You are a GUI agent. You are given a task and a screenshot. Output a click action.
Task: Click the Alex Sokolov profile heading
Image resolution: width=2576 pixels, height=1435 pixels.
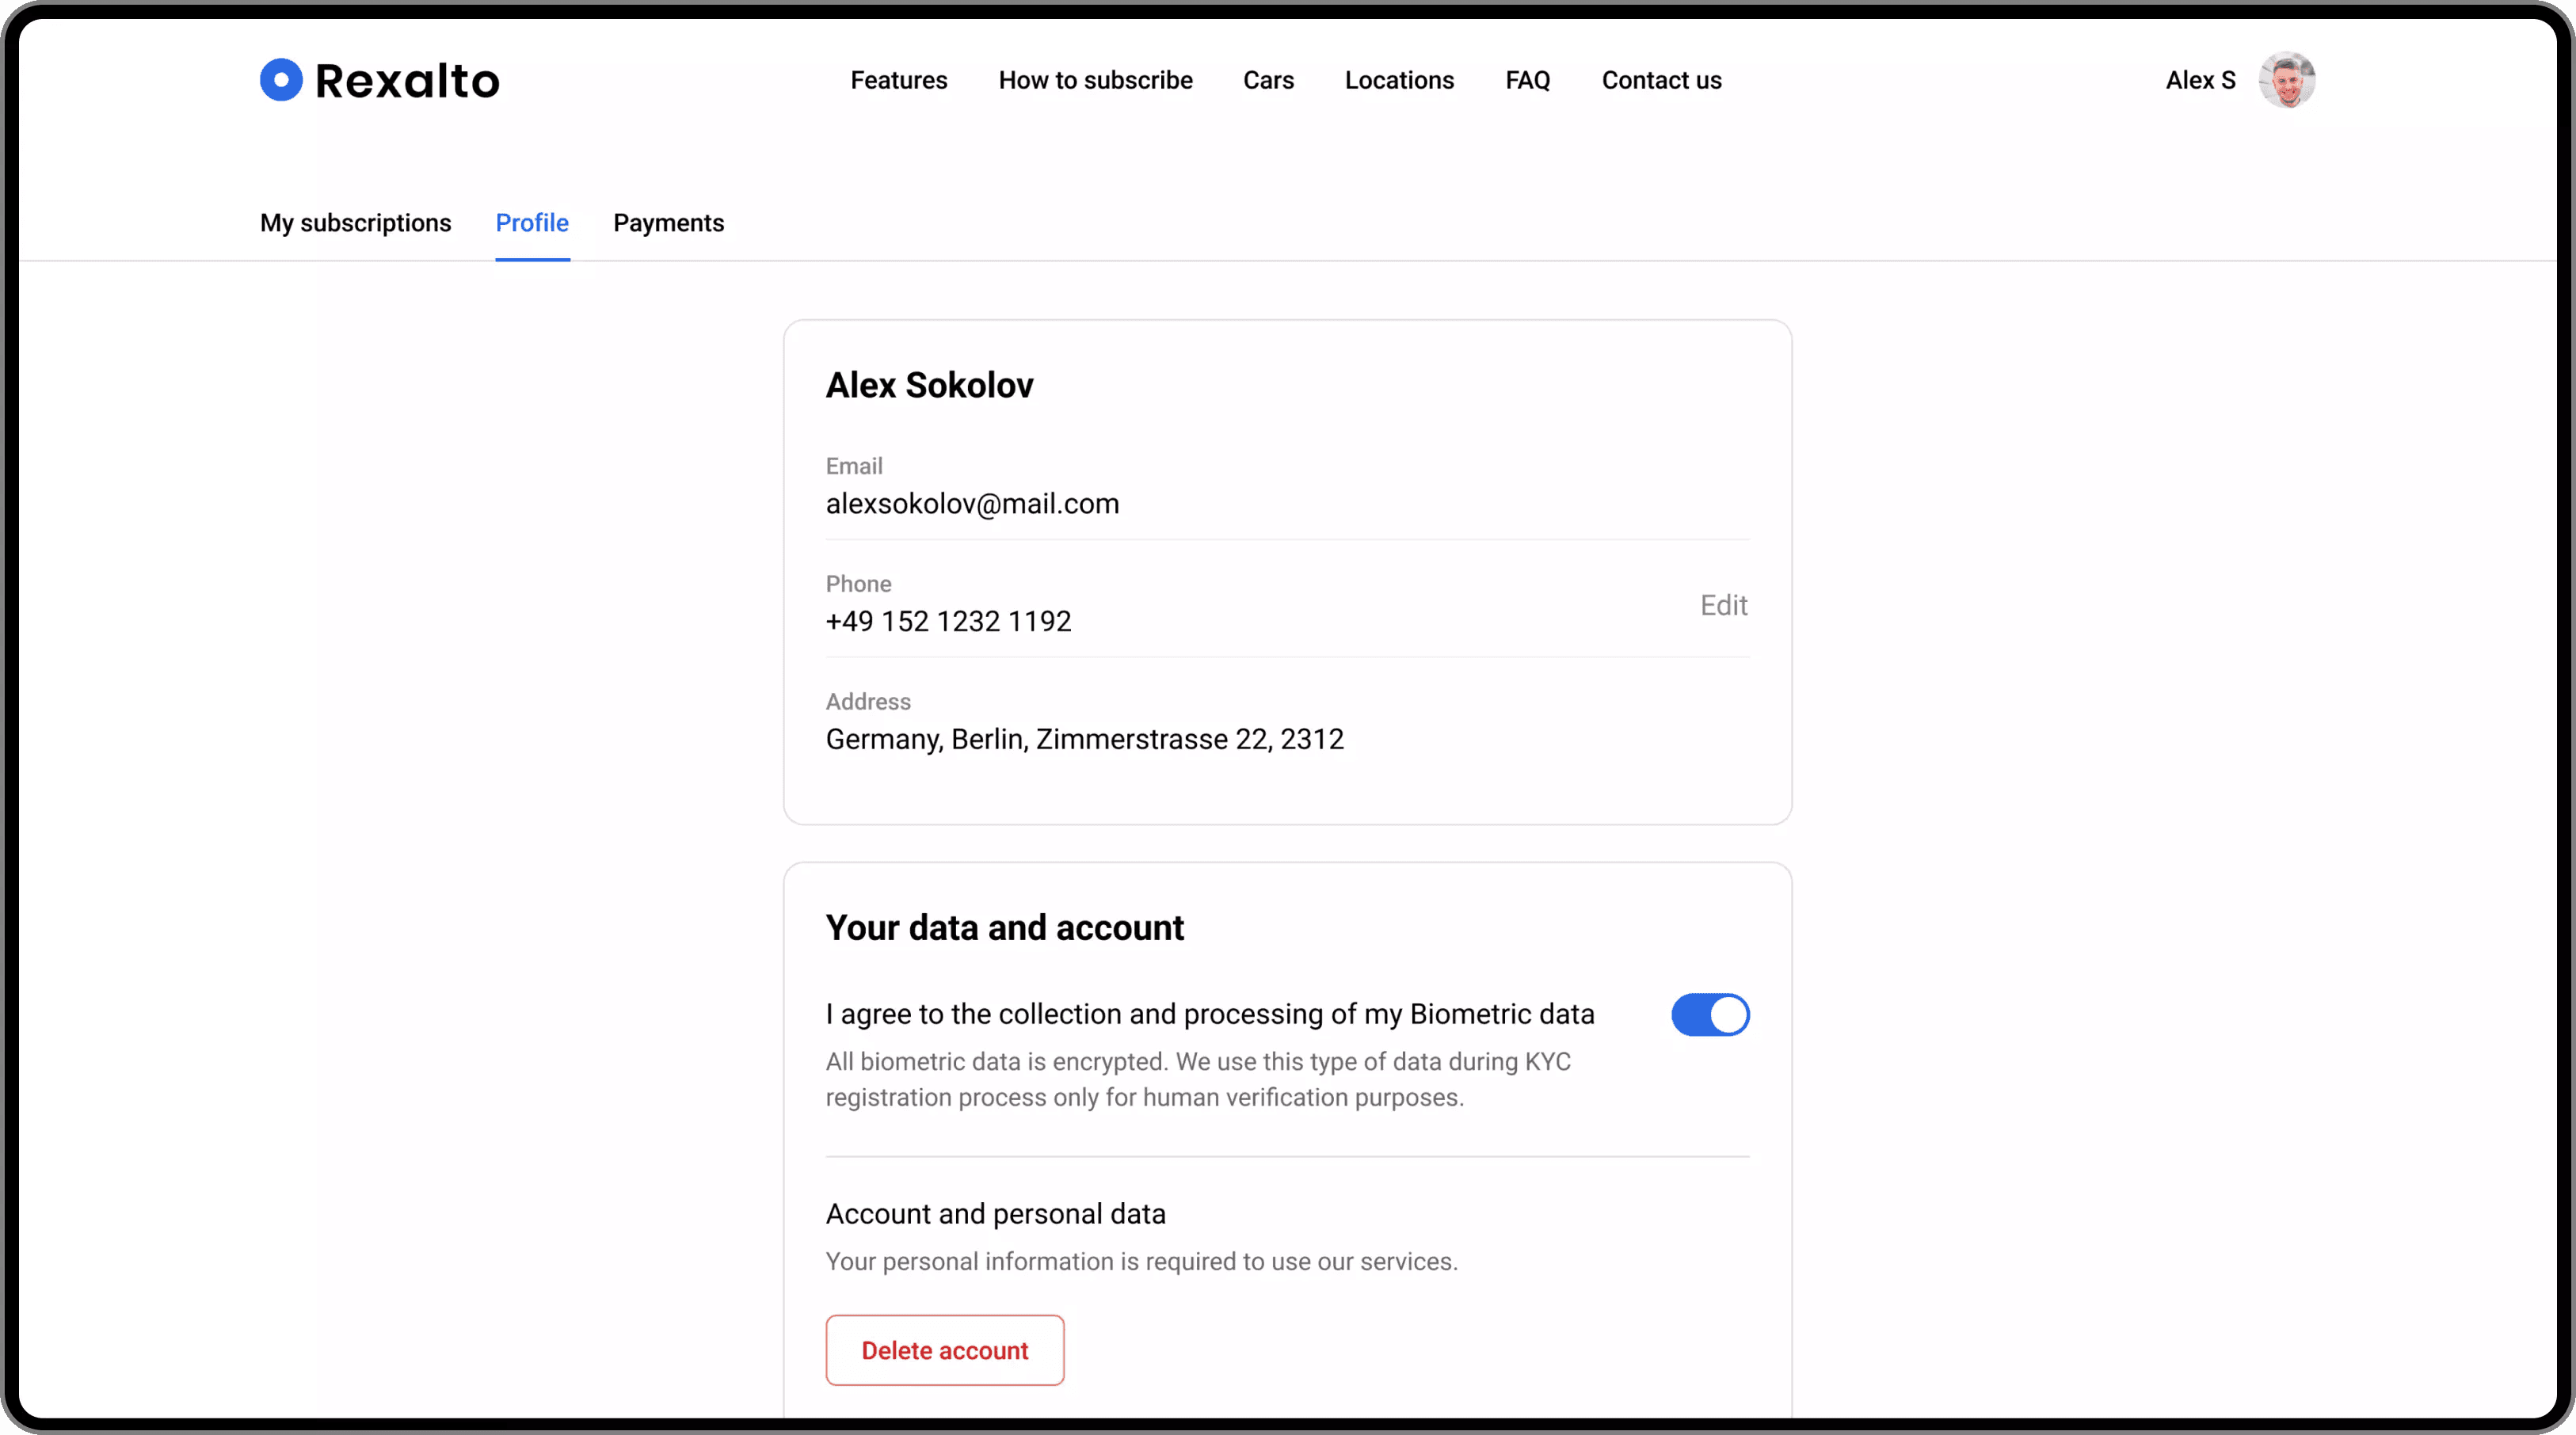coord(929,385)
